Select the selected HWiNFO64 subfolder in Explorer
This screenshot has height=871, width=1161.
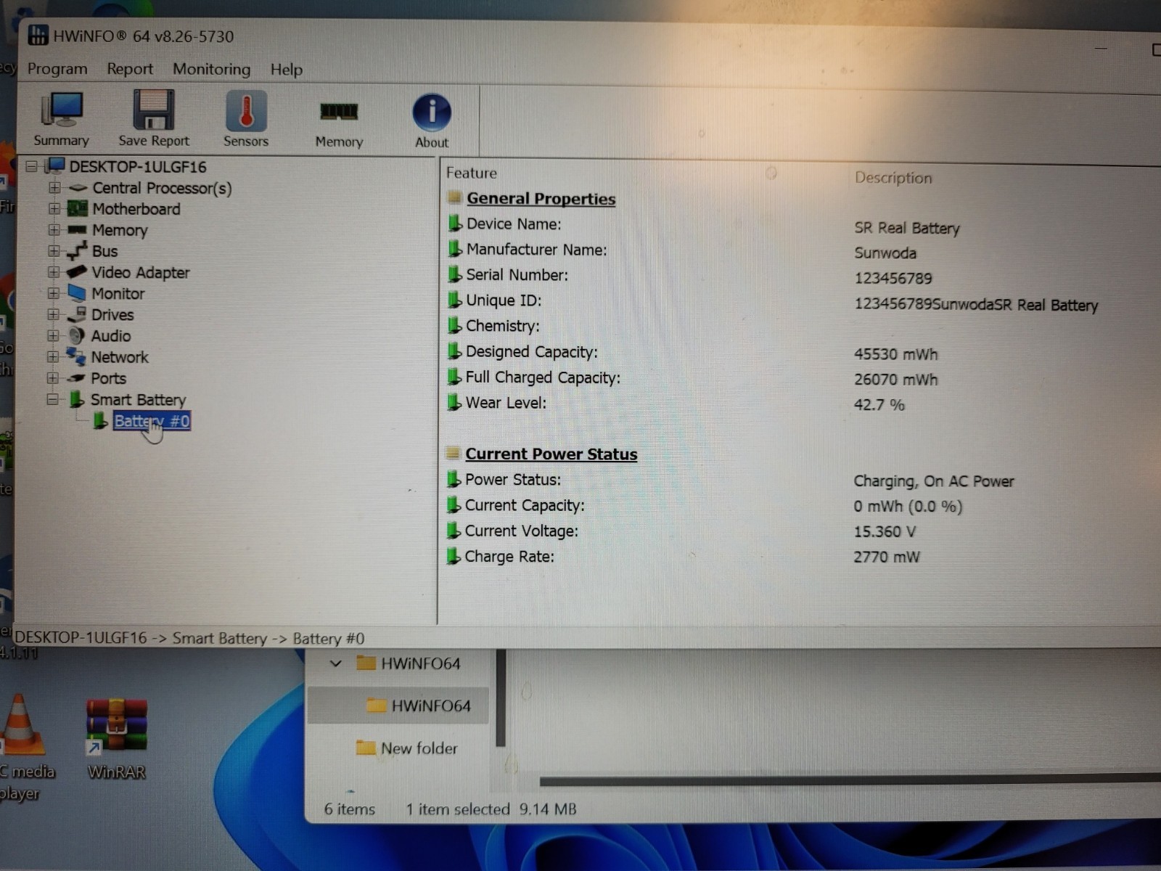pyautogui.click(x=398, y=706)
